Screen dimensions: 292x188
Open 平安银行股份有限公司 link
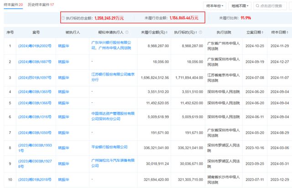coord(109,147)
